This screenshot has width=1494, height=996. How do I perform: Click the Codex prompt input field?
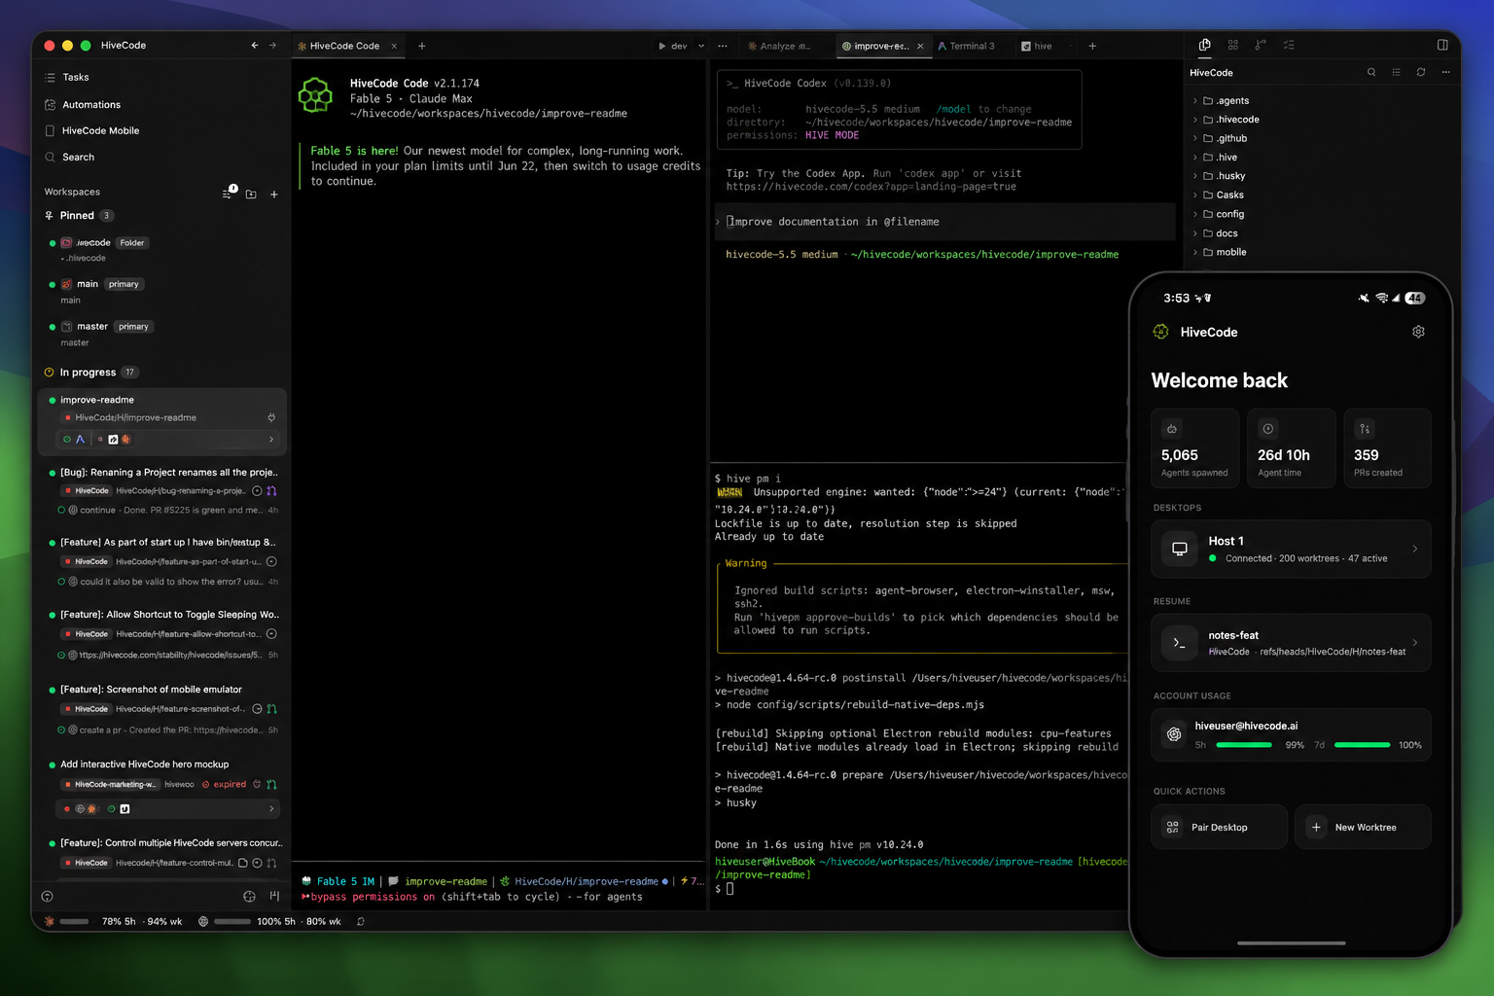click(945, 222)
